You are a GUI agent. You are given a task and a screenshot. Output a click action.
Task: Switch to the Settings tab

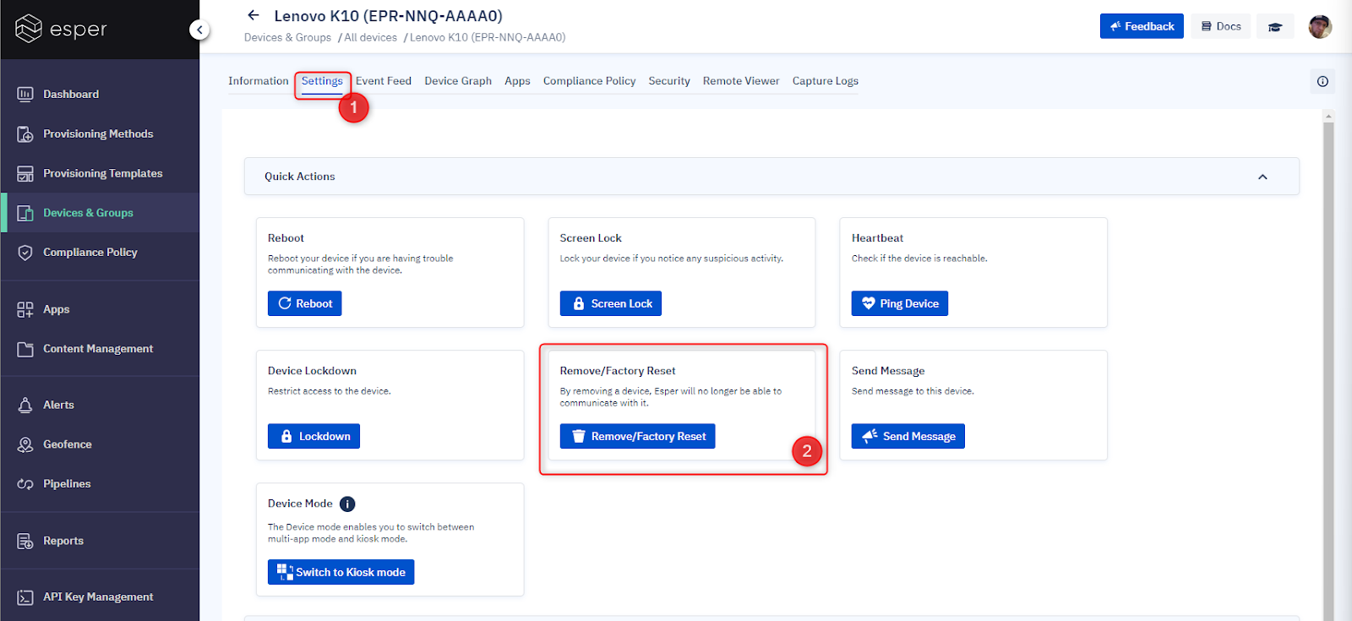coord(322,81)
